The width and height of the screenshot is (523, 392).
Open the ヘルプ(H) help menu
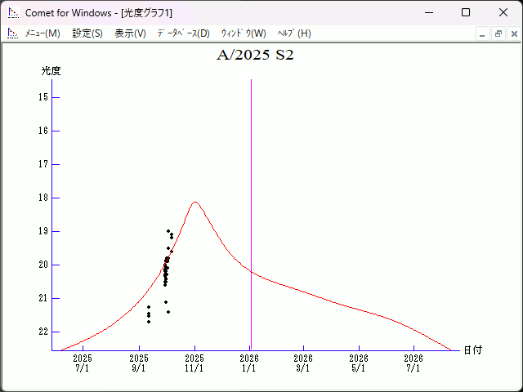[x=294, y=33]
